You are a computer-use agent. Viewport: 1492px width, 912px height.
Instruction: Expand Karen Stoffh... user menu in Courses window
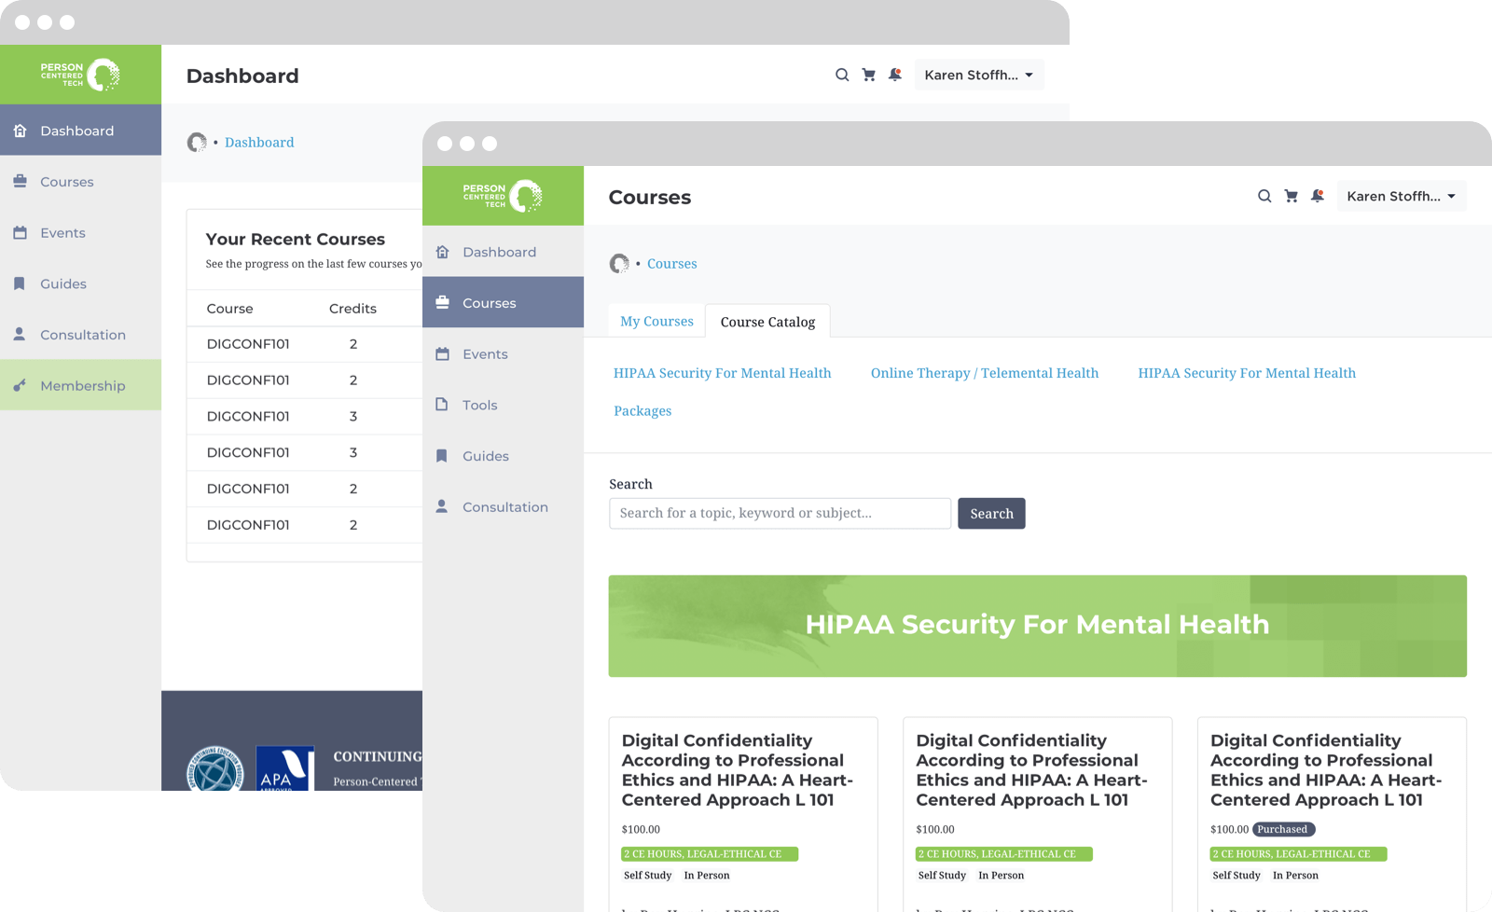[1401, 196]
